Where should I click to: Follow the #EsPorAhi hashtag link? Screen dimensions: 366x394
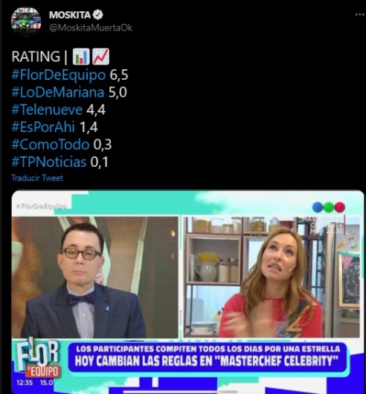click(43, 127)
